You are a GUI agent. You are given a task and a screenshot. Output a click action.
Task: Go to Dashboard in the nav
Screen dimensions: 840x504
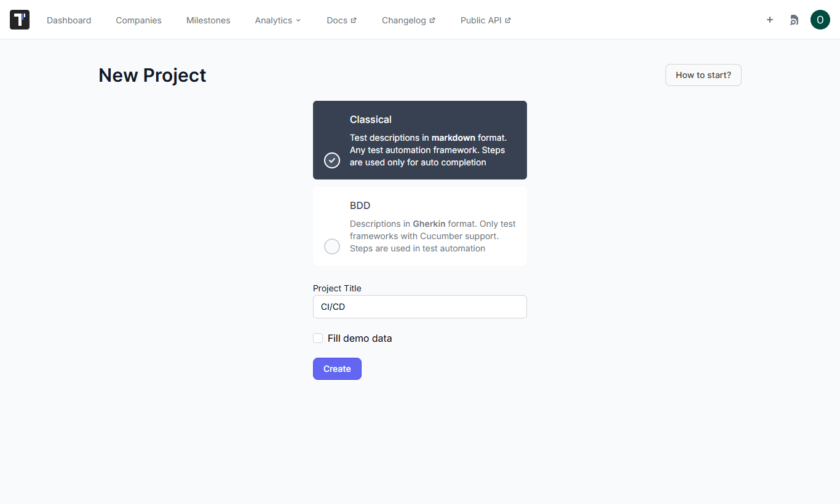[x=69, y=20]
